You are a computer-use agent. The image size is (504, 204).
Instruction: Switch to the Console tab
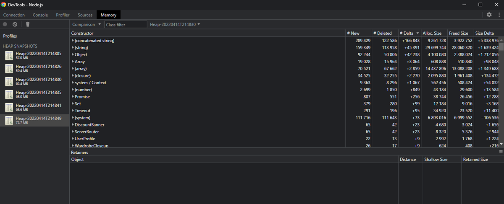pyautogui.click(x=40, y=15)
